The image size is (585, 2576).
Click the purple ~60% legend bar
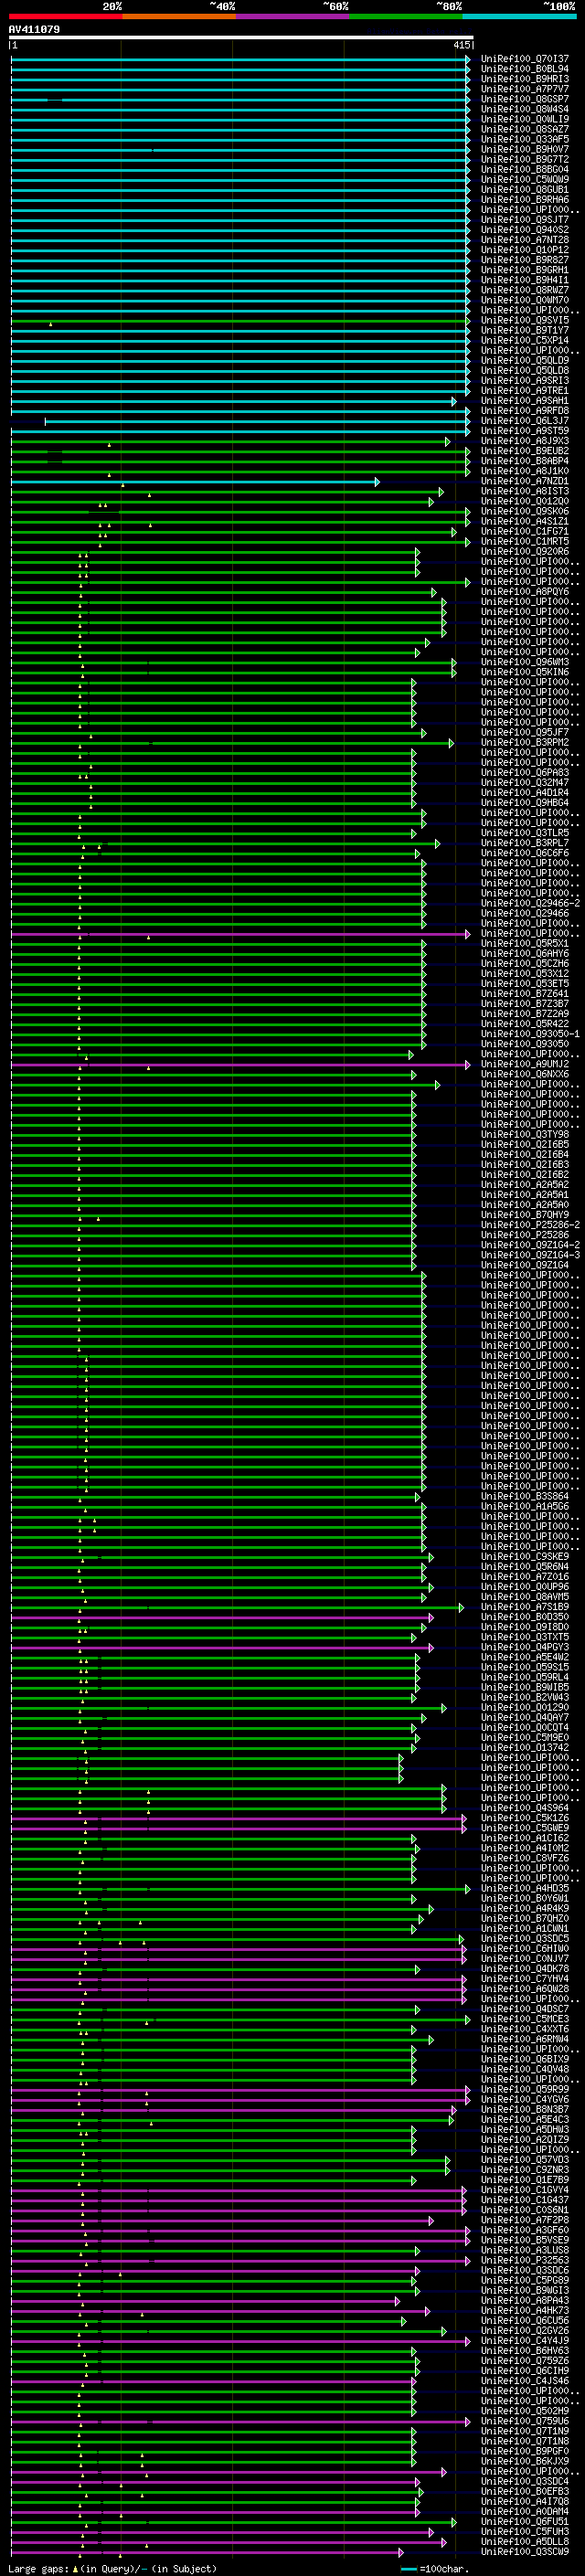292,16
